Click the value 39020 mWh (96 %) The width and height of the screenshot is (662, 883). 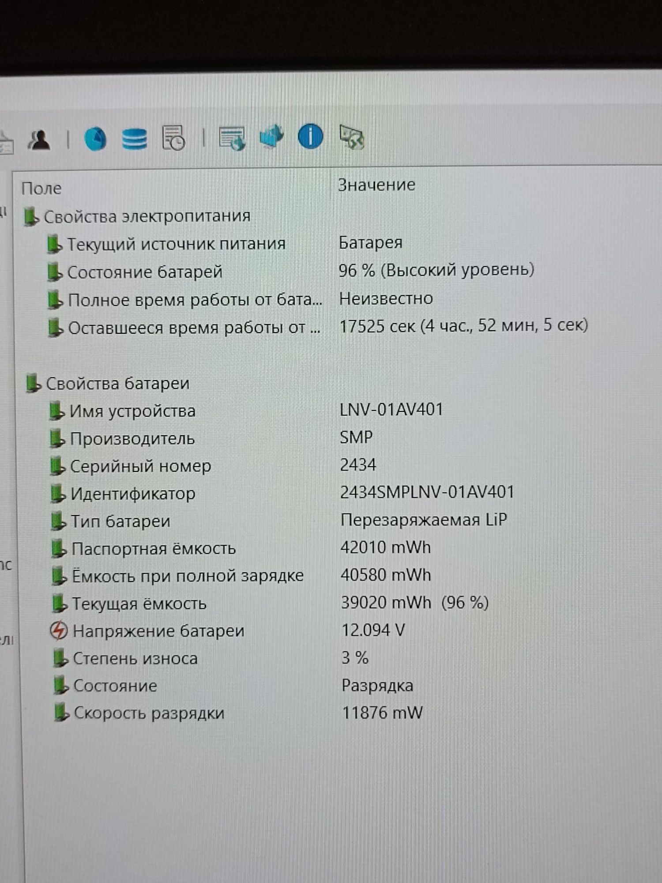(x=415, y=603)
